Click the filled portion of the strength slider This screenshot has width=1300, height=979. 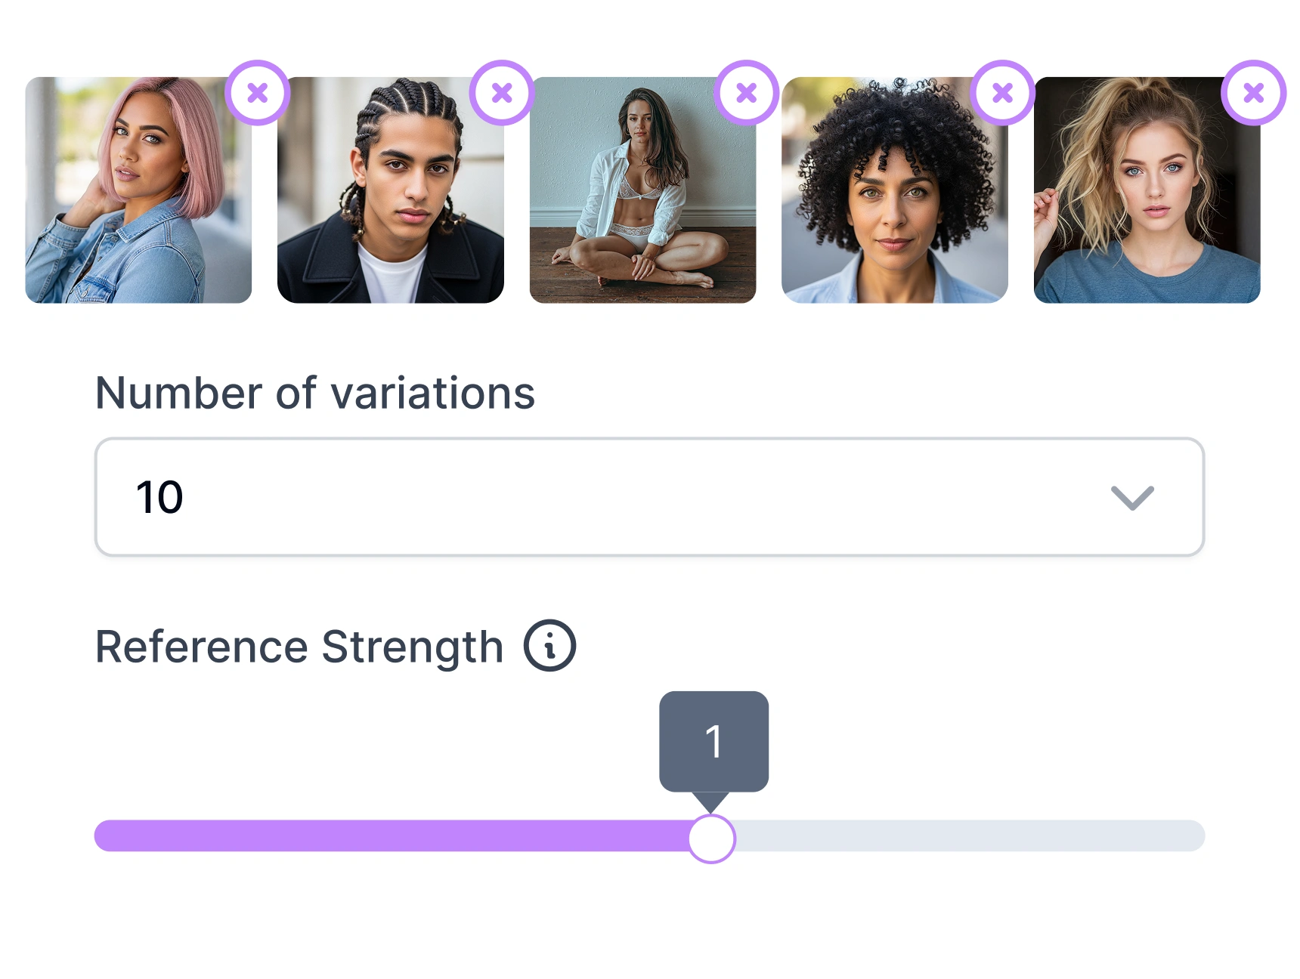[378, 836]
